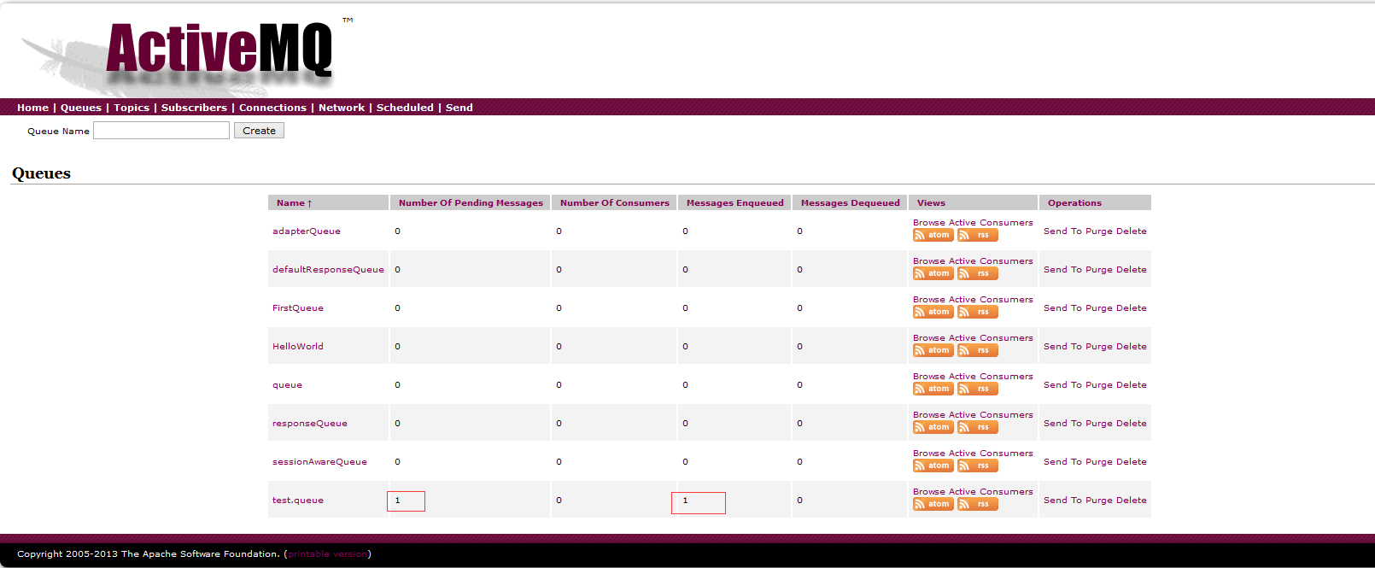Open the FirstQueue queue link
The image size is (1375, 568).
point(298,308)
